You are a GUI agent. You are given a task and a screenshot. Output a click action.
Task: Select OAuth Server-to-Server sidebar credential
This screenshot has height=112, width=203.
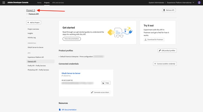click(35, 47)
